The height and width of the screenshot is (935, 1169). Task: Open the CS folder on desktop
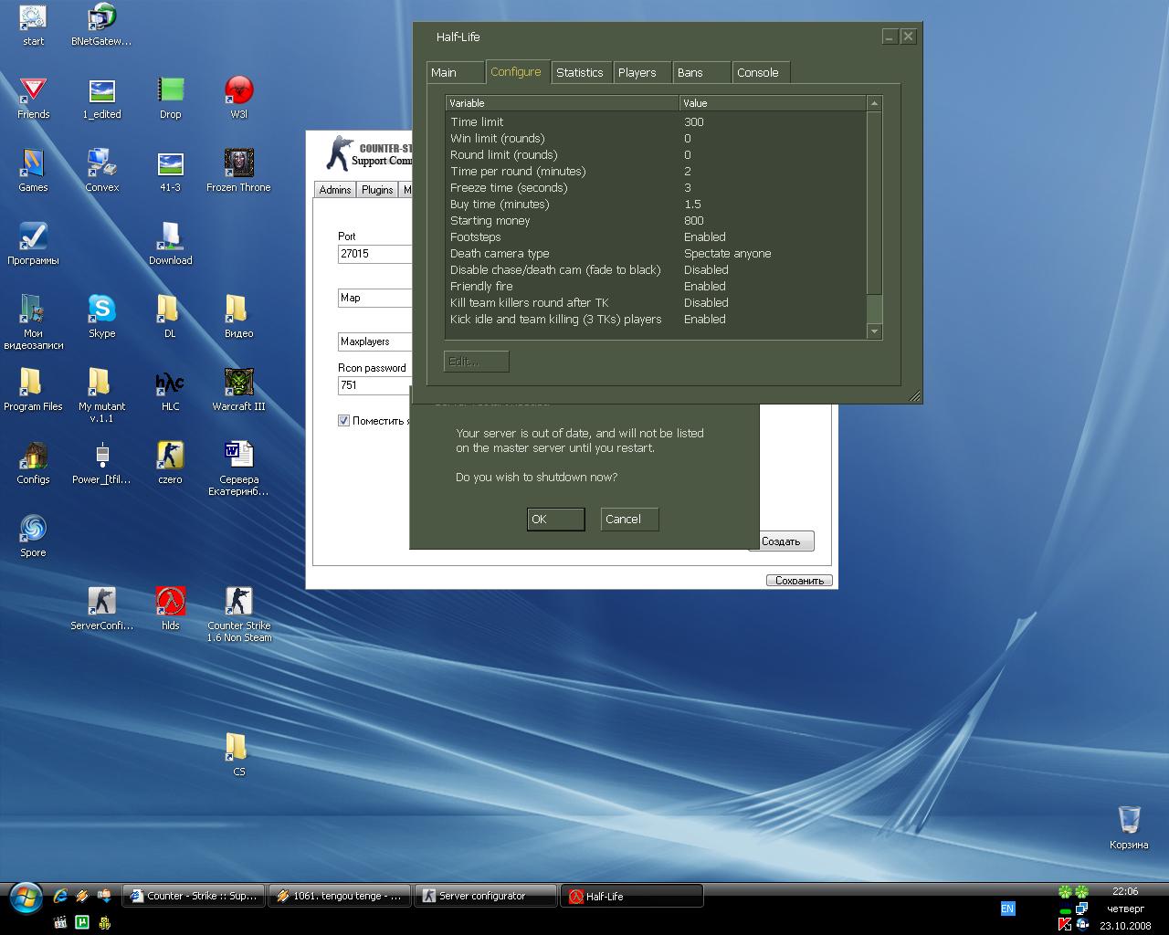[238, 755]
